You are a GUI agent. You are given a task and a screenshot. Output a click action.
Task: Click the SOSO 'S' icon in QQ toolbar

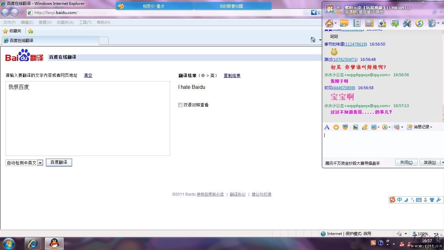click(x=419, y=23)
